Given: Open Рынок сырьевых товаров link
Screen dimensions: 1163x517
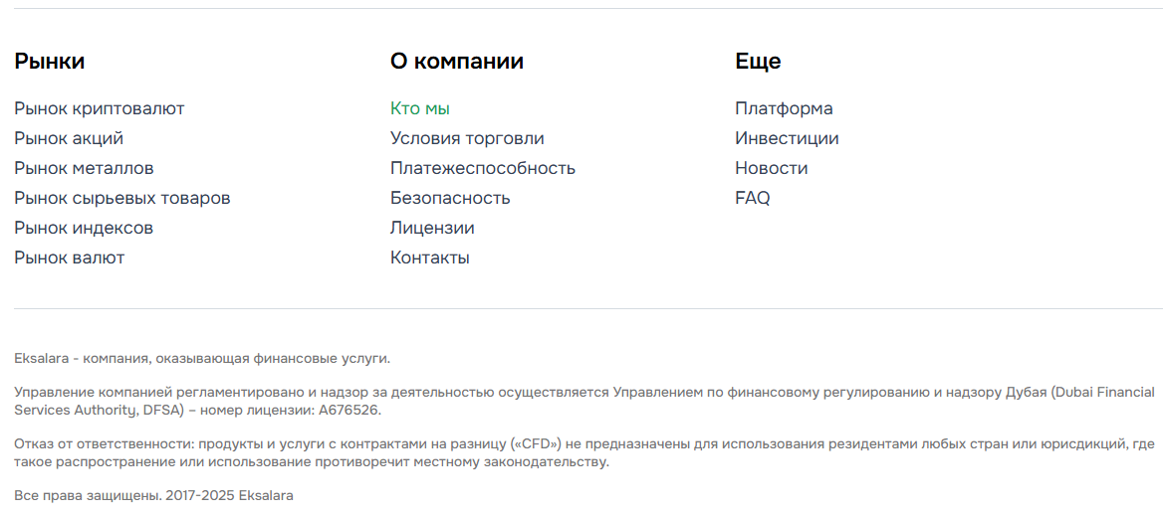Looking at the screenshot, I should pyautogui.click(x=122, y=198).
